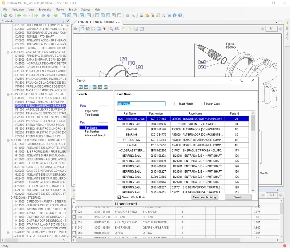Select Advanced Search in search panel

[x=95, y=135]
